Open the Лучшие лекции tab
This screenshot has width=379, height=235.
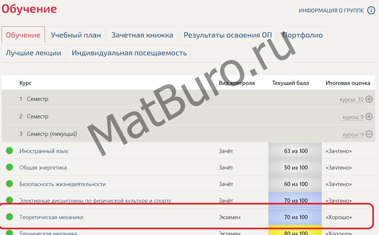click(x=33, y=53)
